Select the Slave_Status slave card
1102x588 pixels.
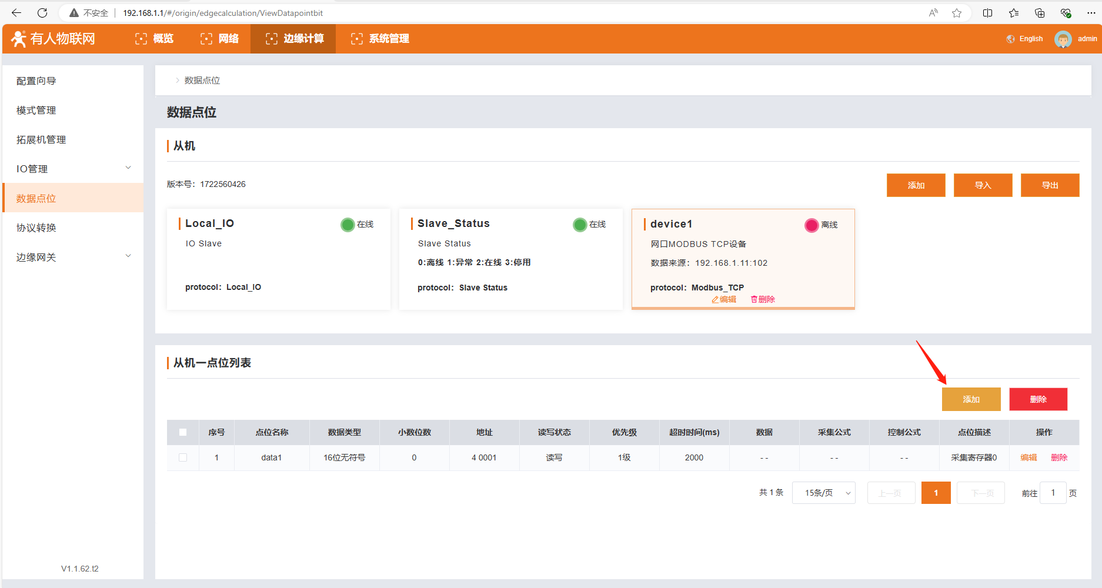510,259
